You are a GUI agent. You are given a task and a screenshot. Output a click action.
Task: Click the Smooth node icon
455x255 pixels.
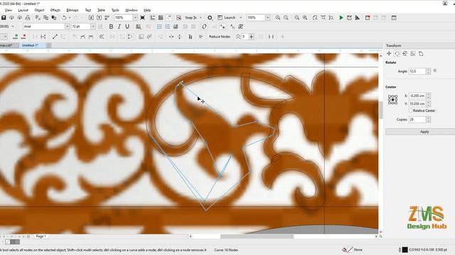point(83,37)
